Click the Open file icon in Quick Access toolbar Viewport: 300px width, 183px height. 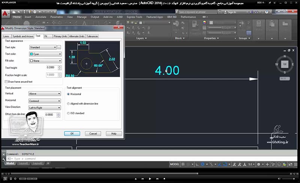click(x=19, y=12)
